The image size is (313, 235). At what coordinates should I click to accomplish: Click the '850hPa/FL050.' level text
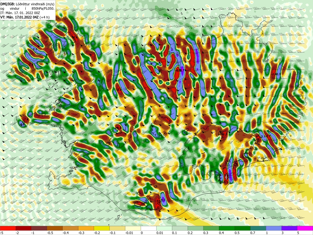pos(43,8)
